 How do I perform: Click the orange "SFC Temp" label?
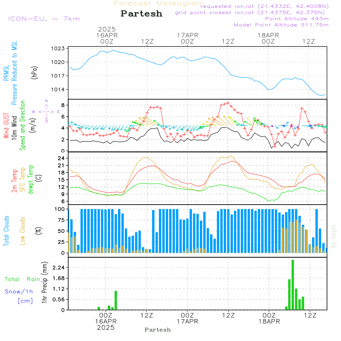coord(22,180)
